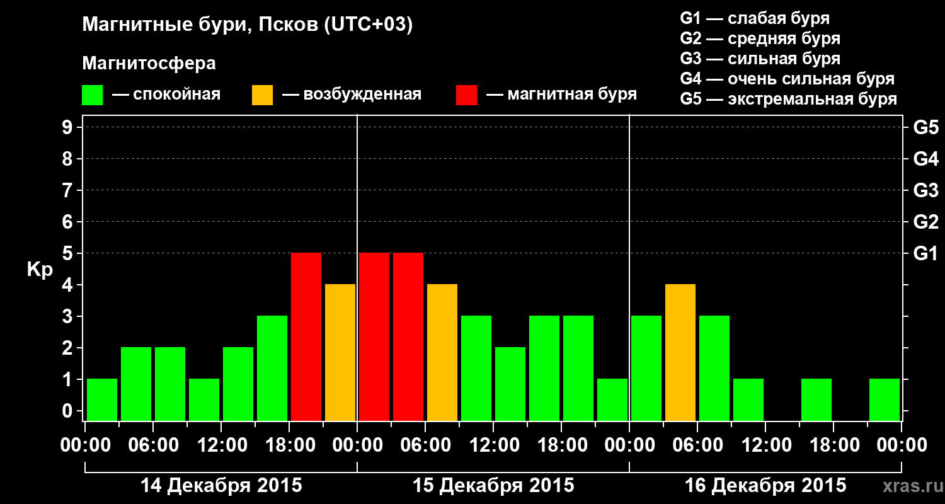Viewport: 945px width, 504px height.
Task: Click first green bar of 14 December
Action: coord(102,399)
